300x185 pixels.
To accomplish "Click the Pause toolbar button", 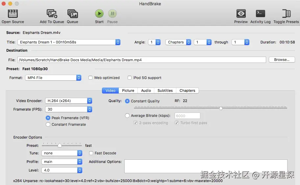I will click(x=112, y=13).
